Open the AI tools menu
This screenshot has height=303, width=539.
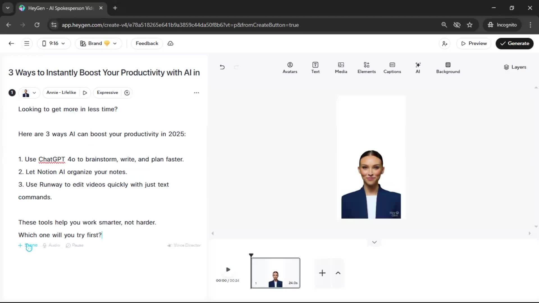[418, 68]
